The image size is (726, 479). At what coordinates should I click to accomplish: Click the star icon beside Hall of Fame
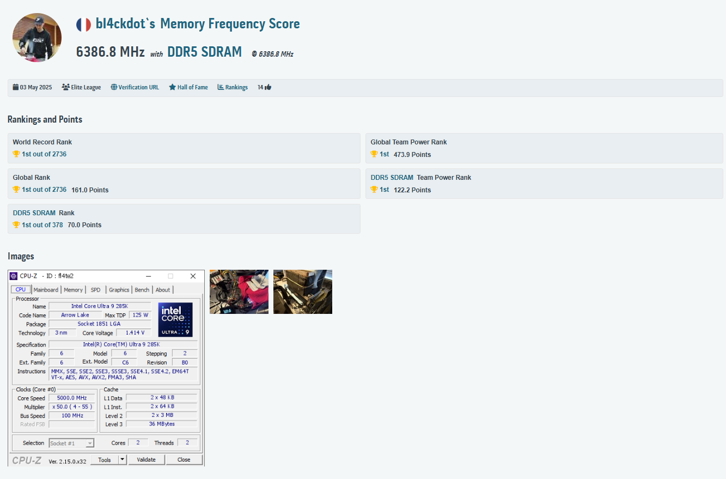pos(172,87)
